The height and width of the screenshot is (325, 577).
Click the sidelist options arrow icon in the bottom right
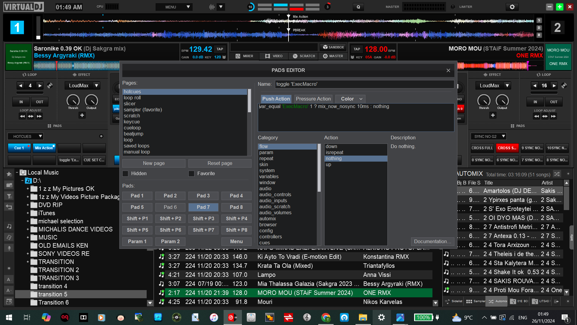(x=556, y=301)
